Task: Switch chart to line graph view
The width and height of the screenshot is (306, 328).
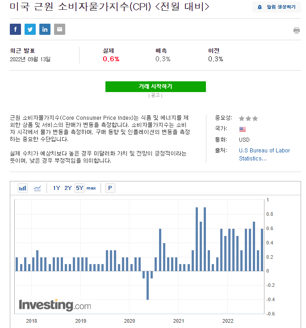Action: click(37, 188)
